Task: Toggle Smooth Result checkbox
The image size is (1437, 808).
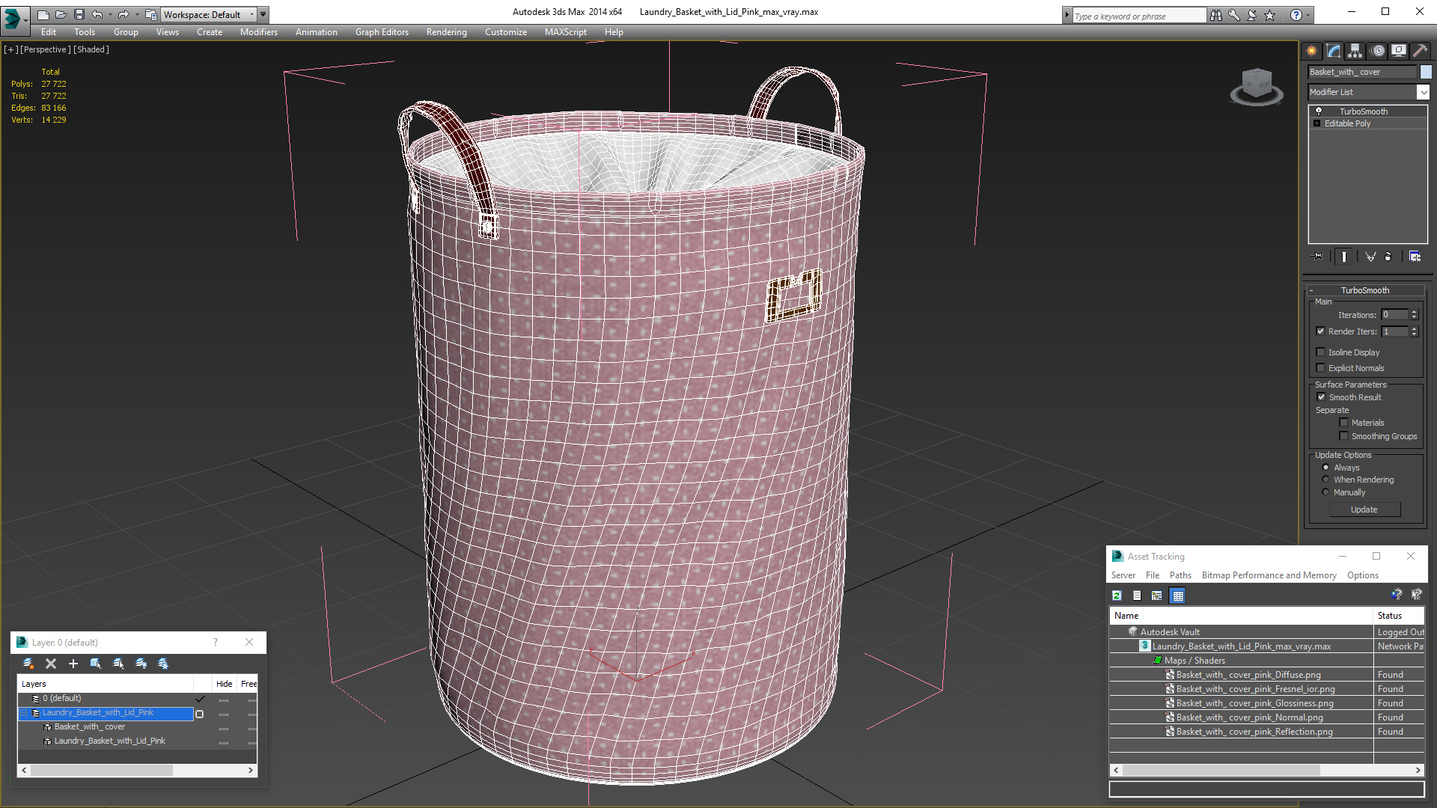Action: [1321, 397]
